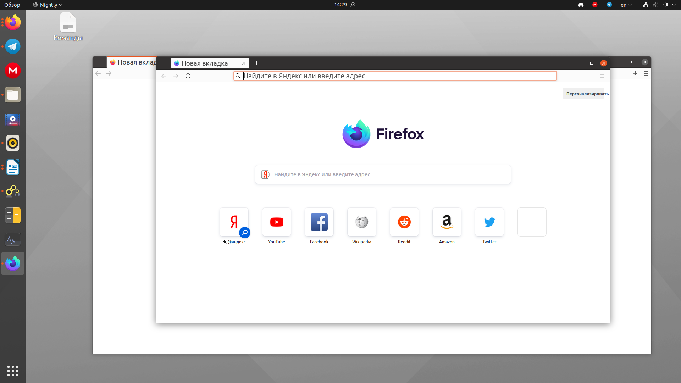
Task: Click the Yandex search box on page
Action: [383, 174]
